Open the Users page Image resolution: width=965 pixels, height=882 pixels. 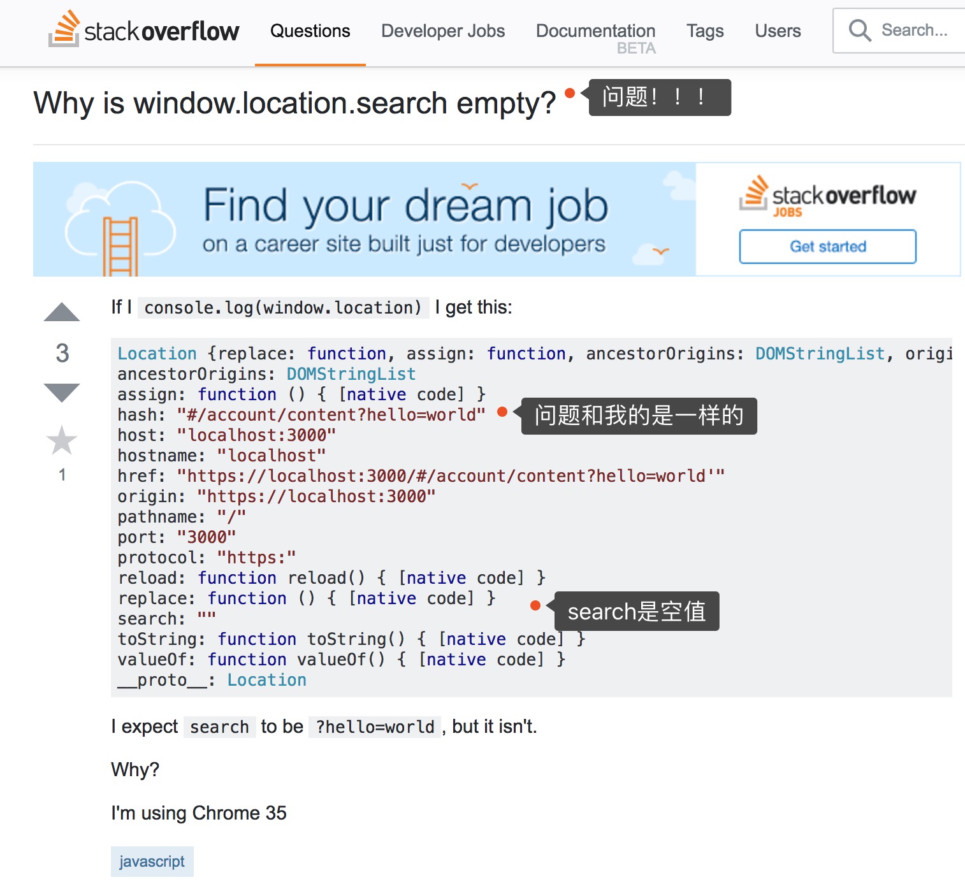(x=778, y=31)
